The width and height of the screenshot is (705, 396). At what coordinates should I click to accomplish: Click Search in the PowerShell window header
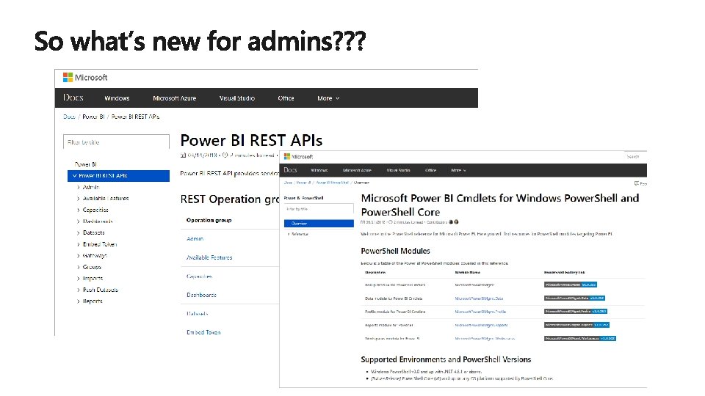click(x=632, y=157)
